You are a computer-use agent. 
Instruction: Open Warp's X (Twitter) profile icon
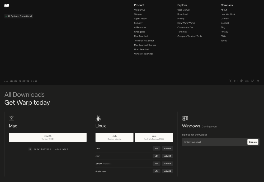(230, 81)
